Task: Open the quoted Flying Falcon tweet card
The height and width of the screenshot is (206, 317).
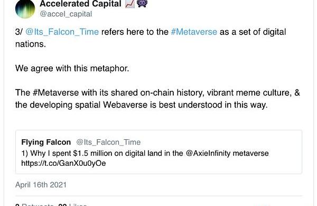Action: coord(158,152)
